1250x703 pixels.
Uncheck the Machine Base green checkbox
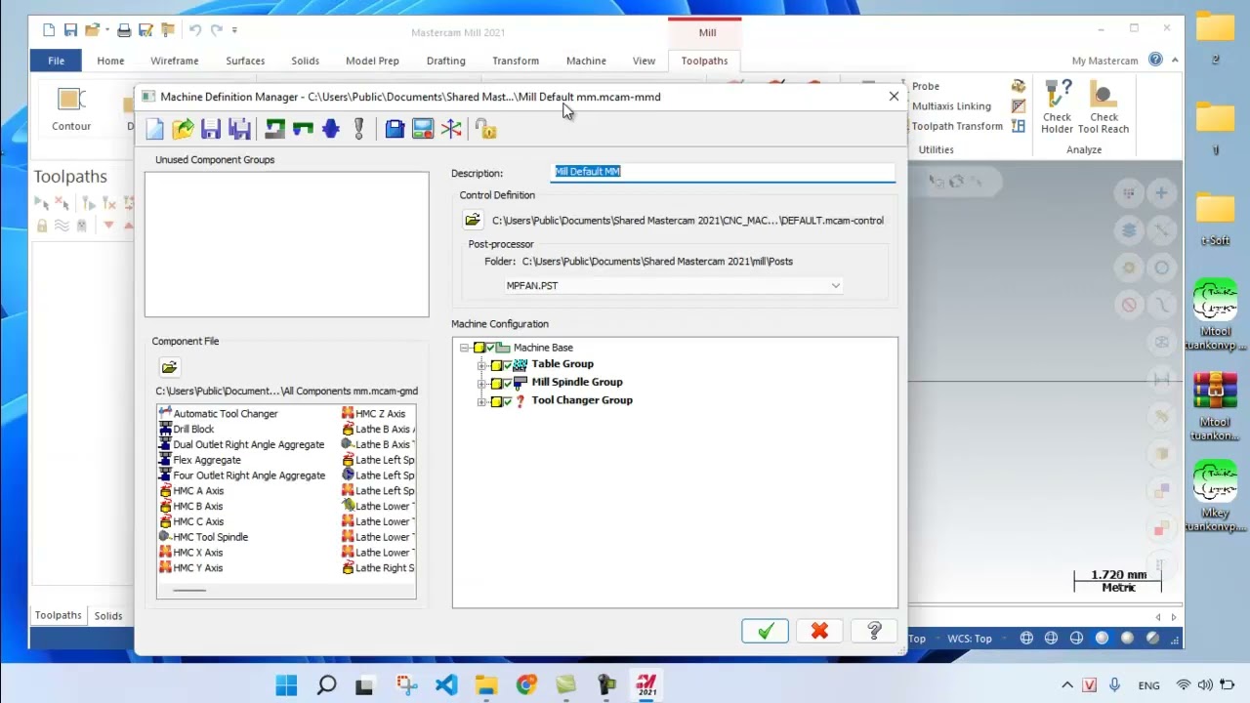[490, 348]
